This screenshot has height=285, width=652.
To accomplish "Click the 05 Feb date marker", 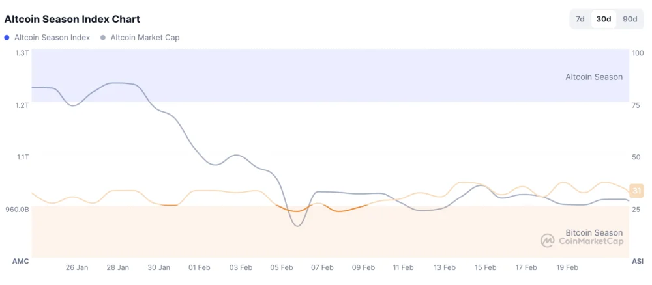I will pyautogui.click(x=282, y=267).
